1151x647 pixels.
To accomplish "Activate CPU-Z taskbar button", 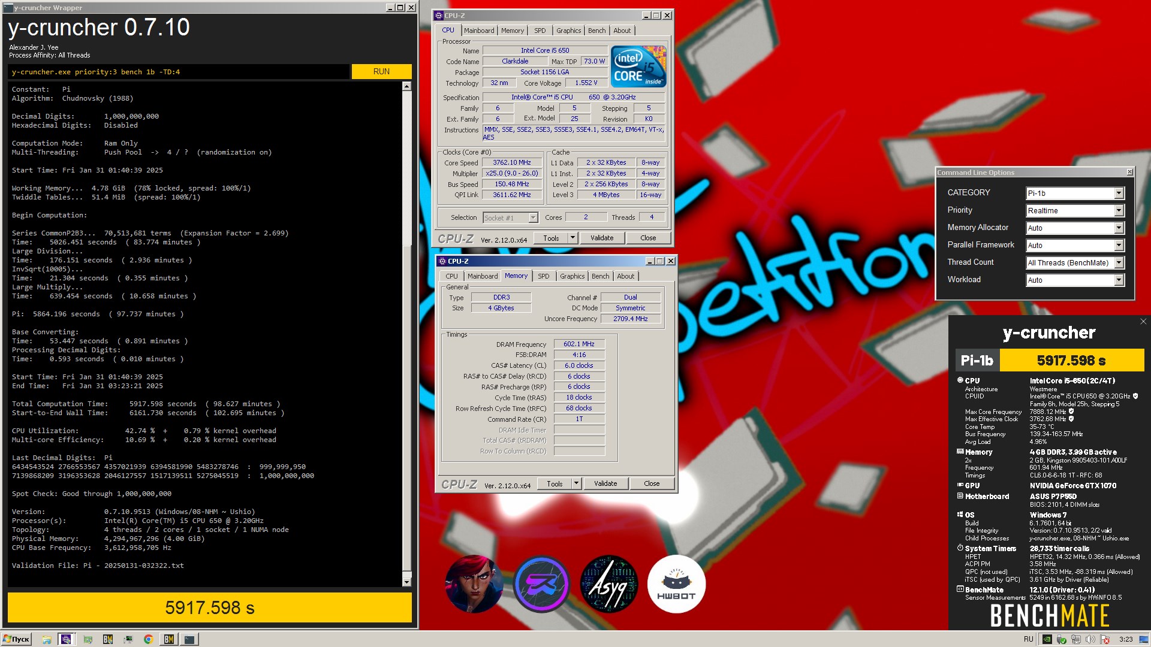I will pyautogui.click(x=66, y=639).
